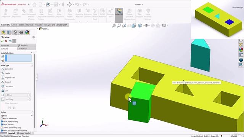Check the Add to new folder box
The width and height of the screenshot is (244, 137).
[x=2, y=118]
